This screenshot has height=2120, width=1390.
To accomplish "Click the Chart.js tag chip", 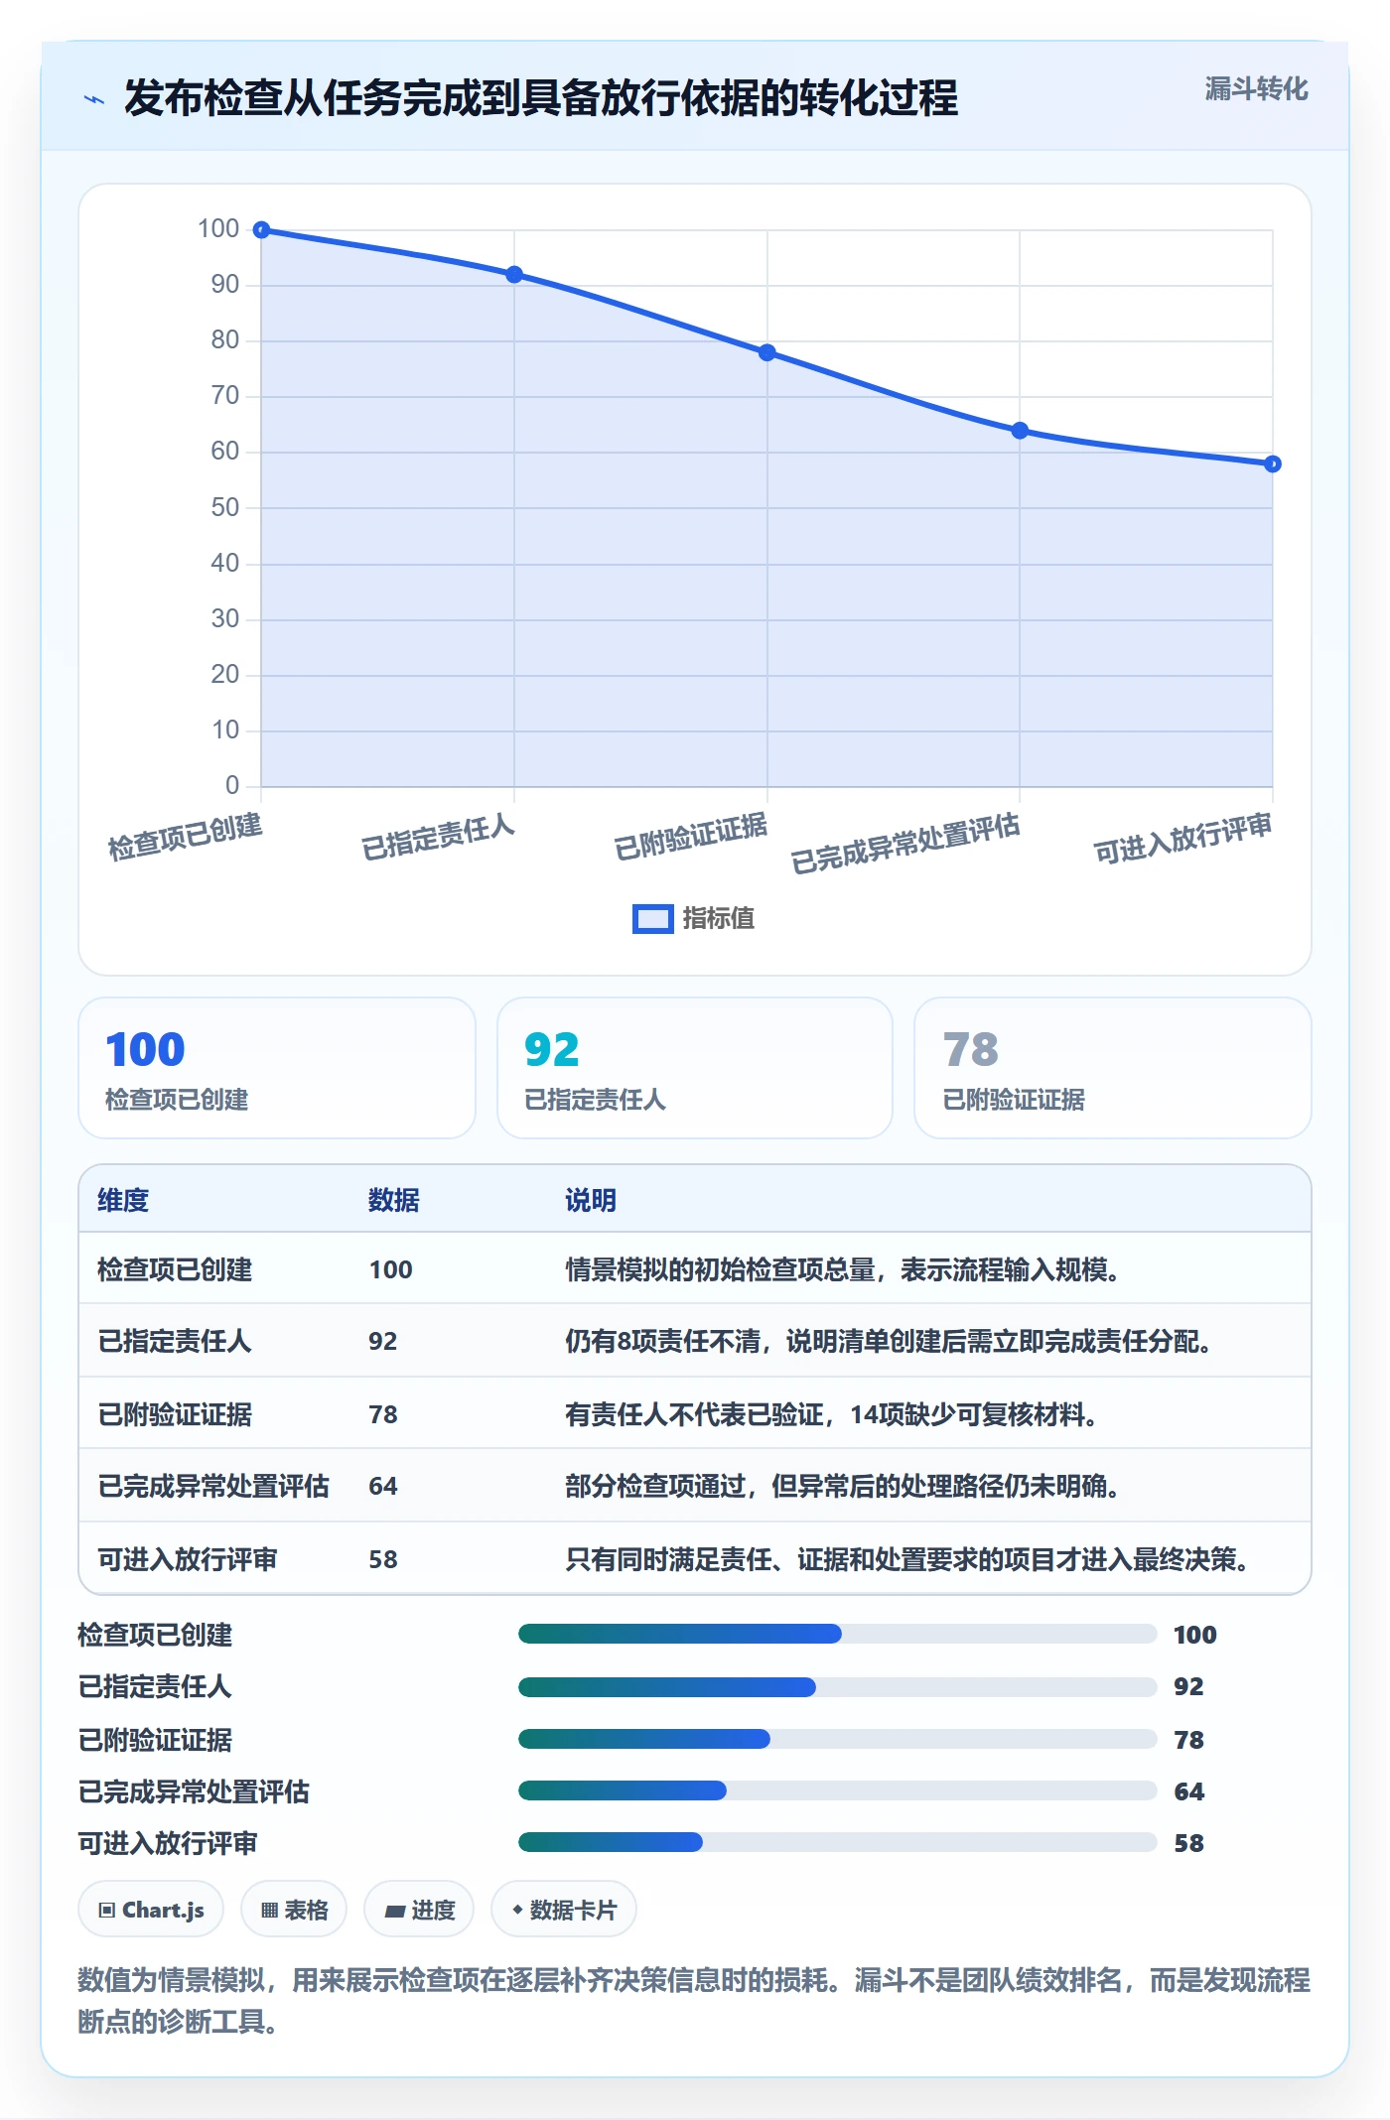I will click(151, 1910).
